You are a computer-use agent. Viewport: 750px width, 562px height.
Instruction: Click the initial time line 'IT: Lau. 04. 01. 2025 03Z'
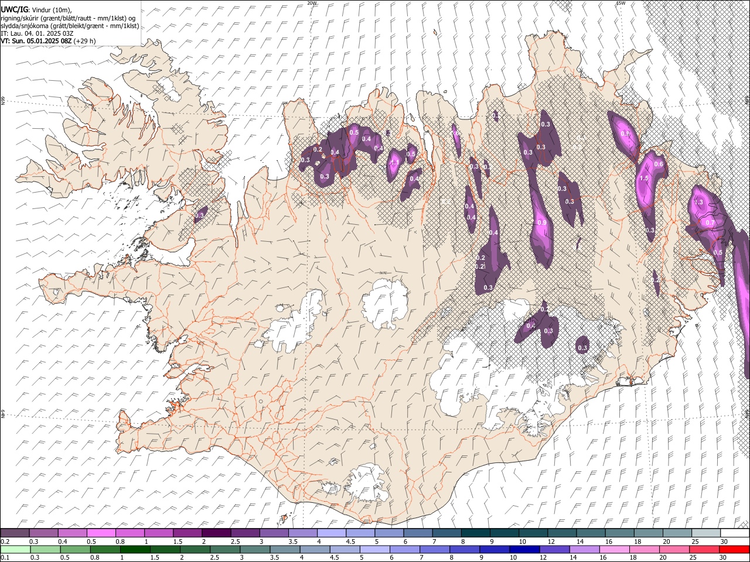37,33
